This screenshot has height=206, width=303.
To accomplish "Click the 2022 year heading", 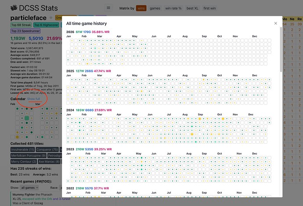I will pyautogui.click(x=70, y=188).
